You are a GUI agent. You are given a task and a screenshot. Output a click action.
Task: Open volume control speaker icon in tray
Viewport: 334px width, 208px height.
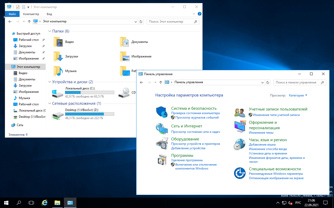pos(290,203)
